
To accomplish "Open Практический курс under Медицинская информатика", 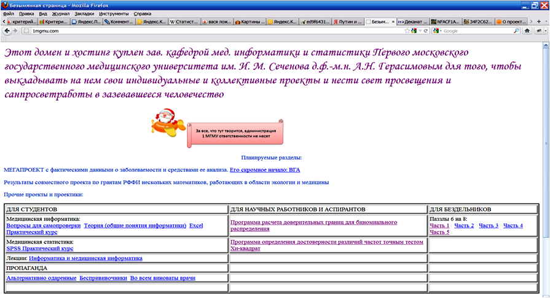I will 32,232.
